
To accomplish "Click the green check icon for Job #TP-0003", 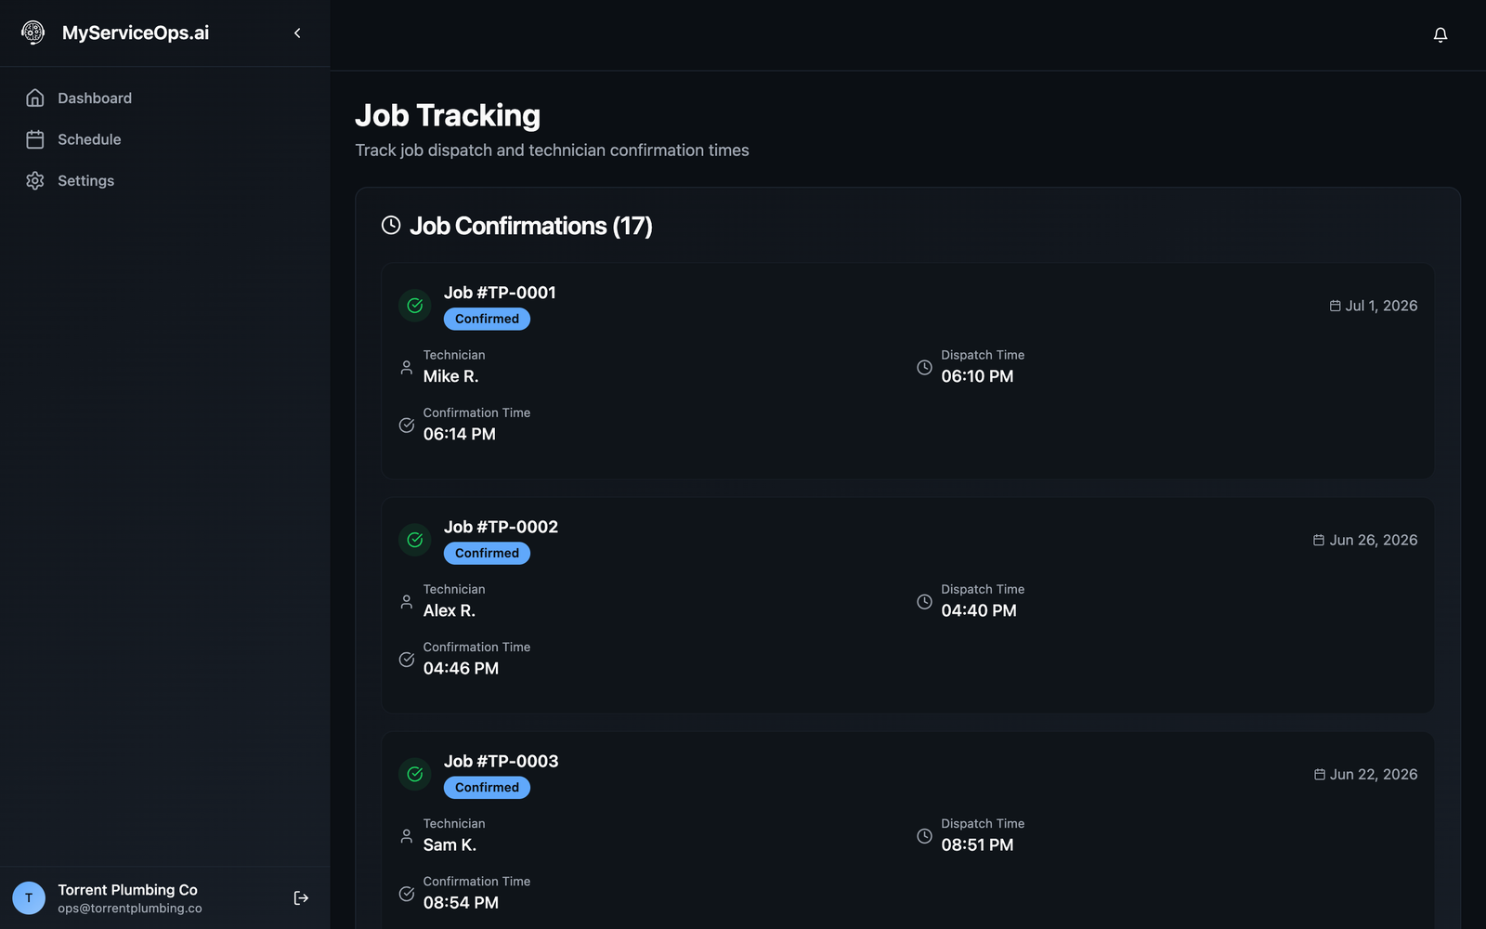I will point(415,774).
